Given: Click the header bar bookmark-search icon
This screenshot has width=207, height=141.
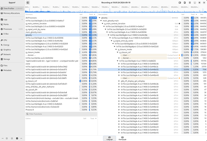Looking at the screenshot, I should click(185, 3).
